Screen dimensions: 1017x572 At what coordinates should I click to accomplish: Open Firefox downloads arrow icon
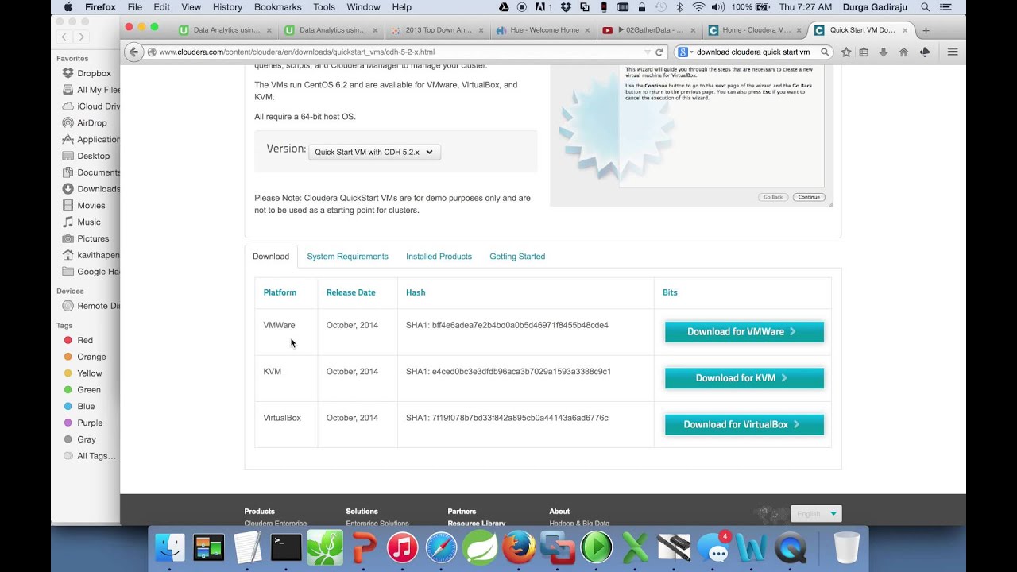point(883,52)
